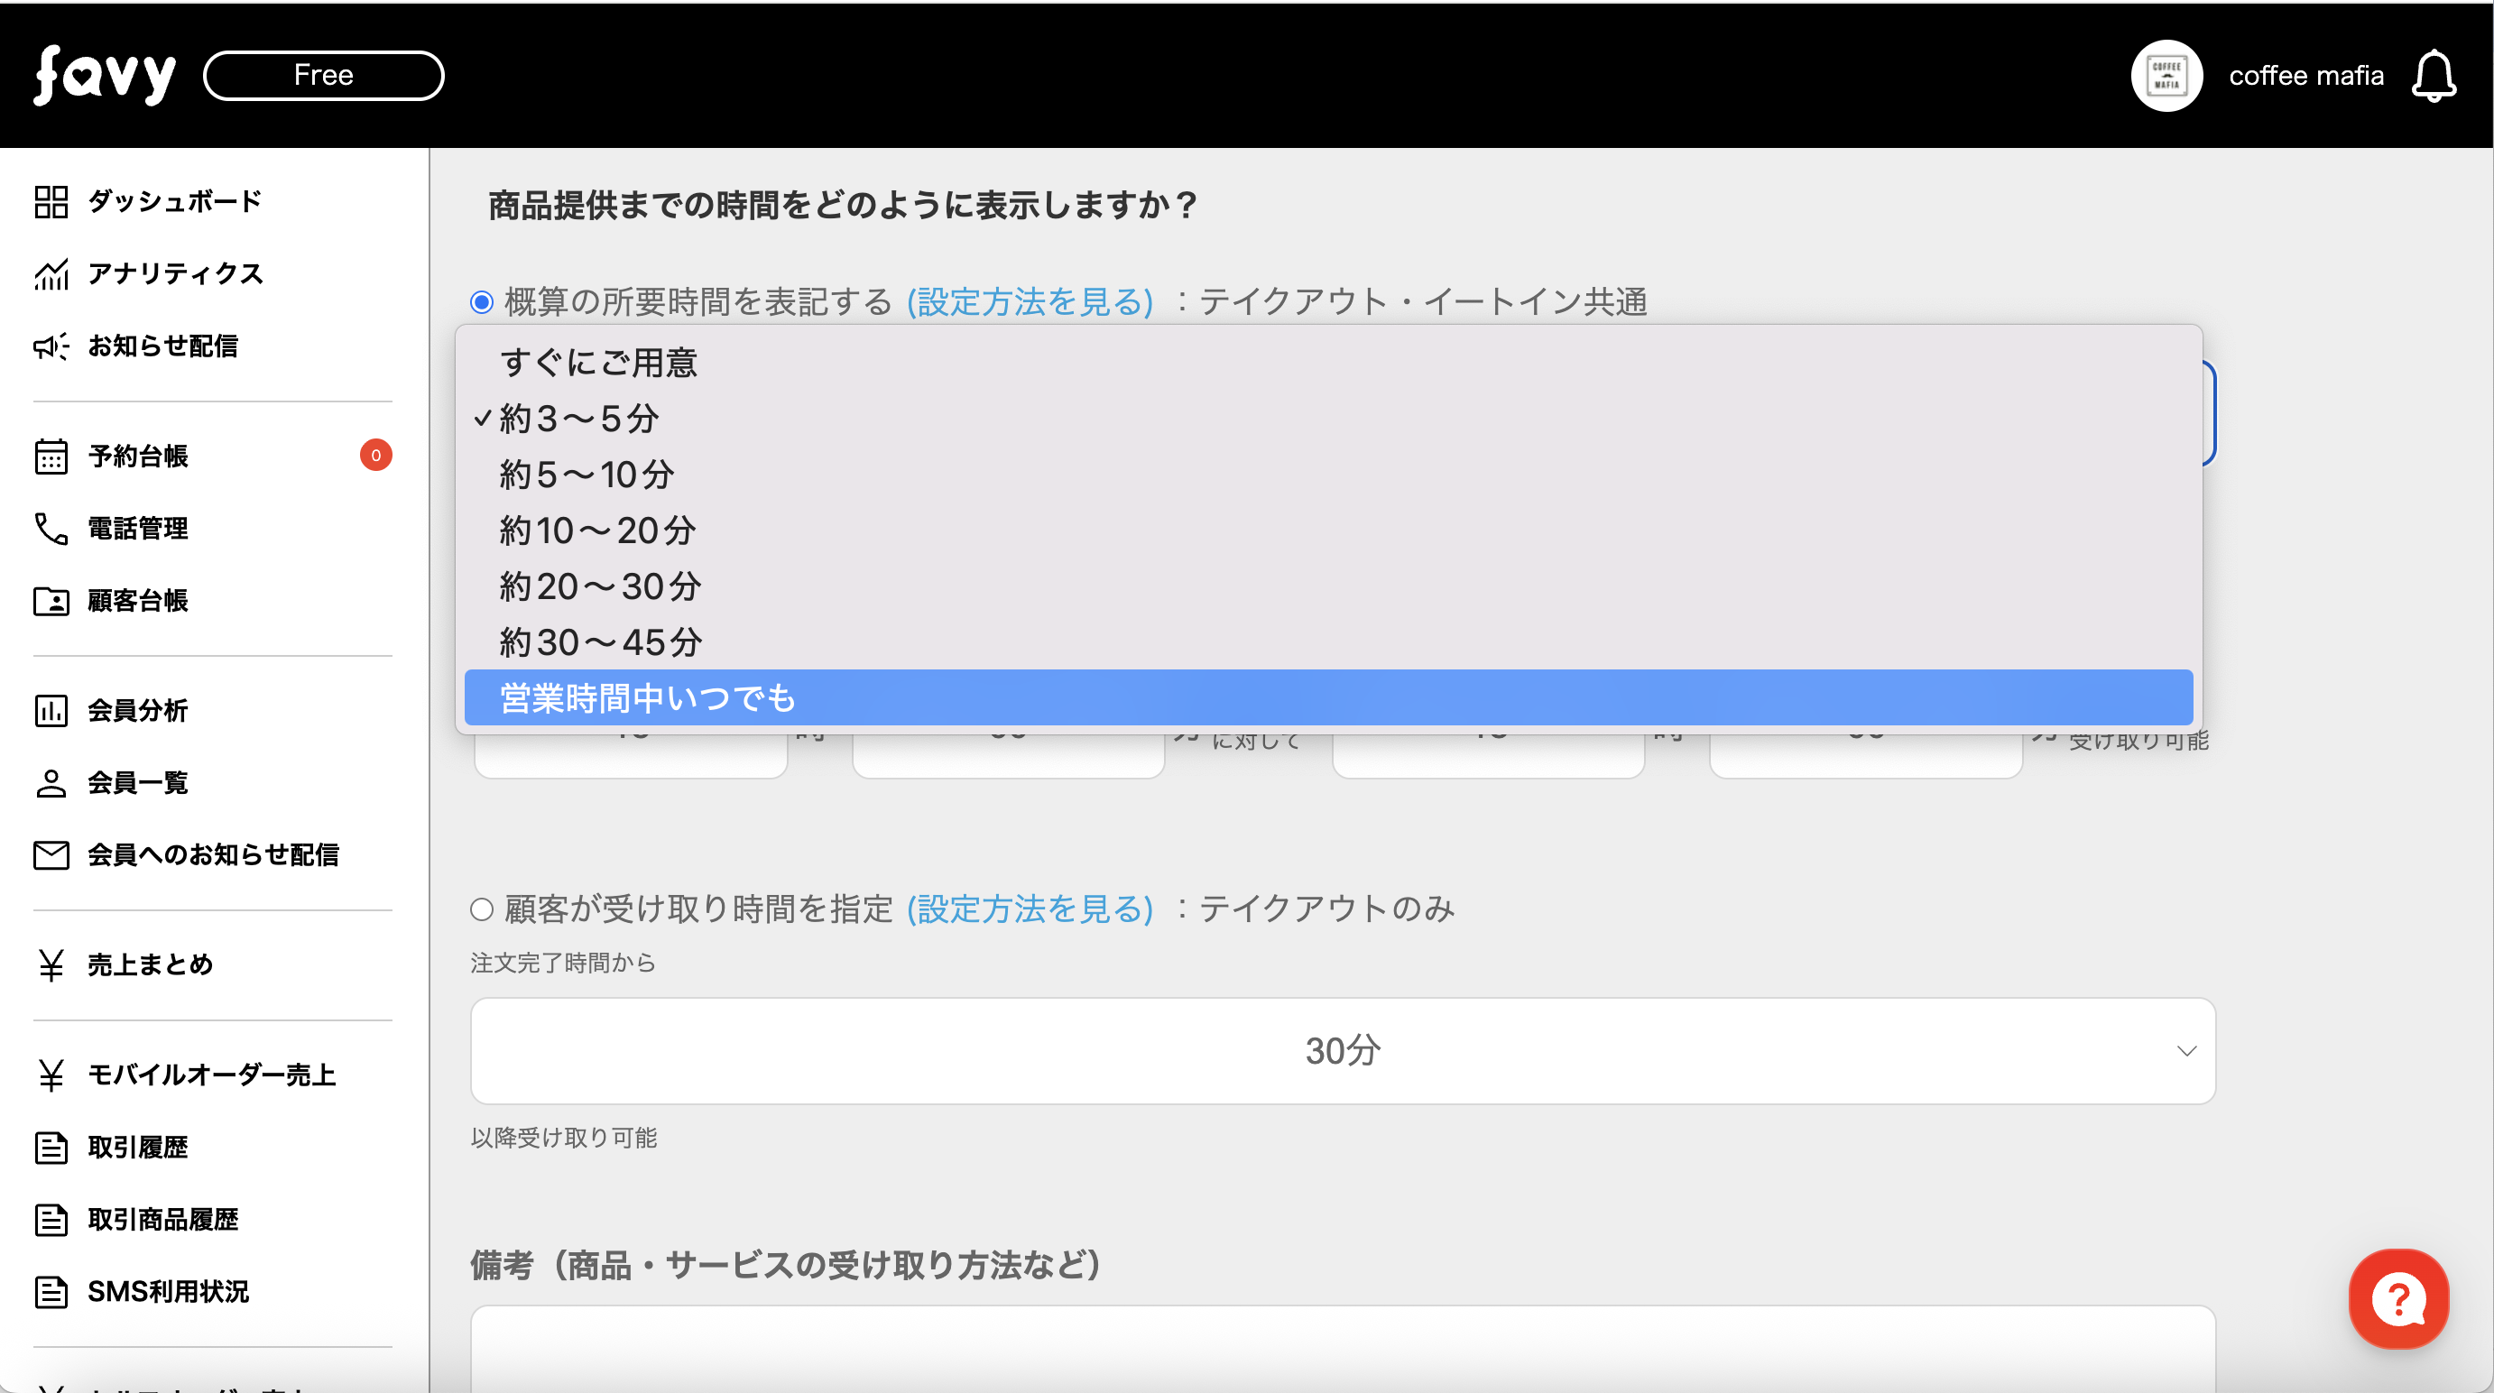Choose 約5〜10分 option
2494x1393 pixels.
pos(1328,475)
